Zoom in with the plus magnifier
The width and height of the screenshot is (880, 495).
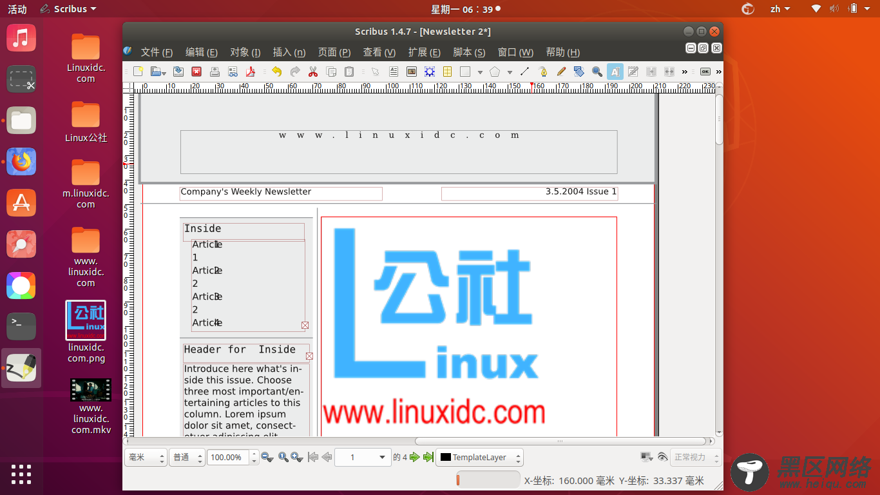297,458
